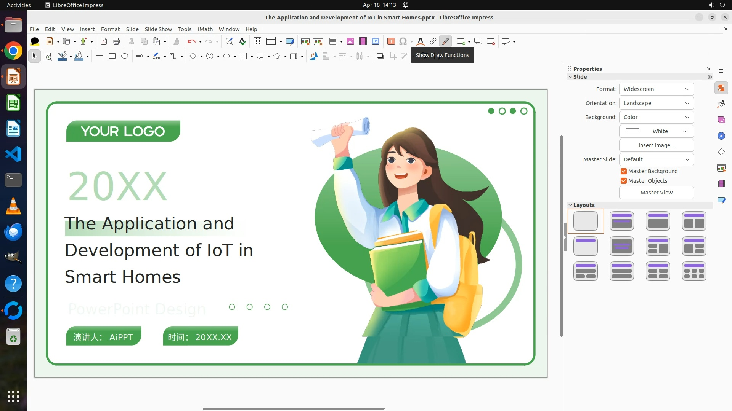Toggle the Show Draw Functions button
Image resolution: width=732 pixels, height=411 pixels.
pyautogui.click(x=445, y=41)
